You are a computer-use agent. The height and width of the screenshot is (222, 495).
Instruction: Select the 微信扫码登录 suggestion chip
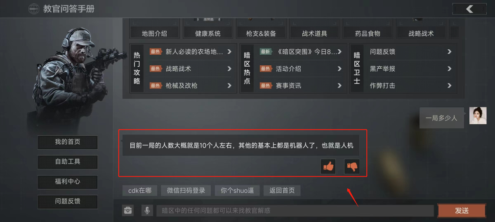coord(186,191)
